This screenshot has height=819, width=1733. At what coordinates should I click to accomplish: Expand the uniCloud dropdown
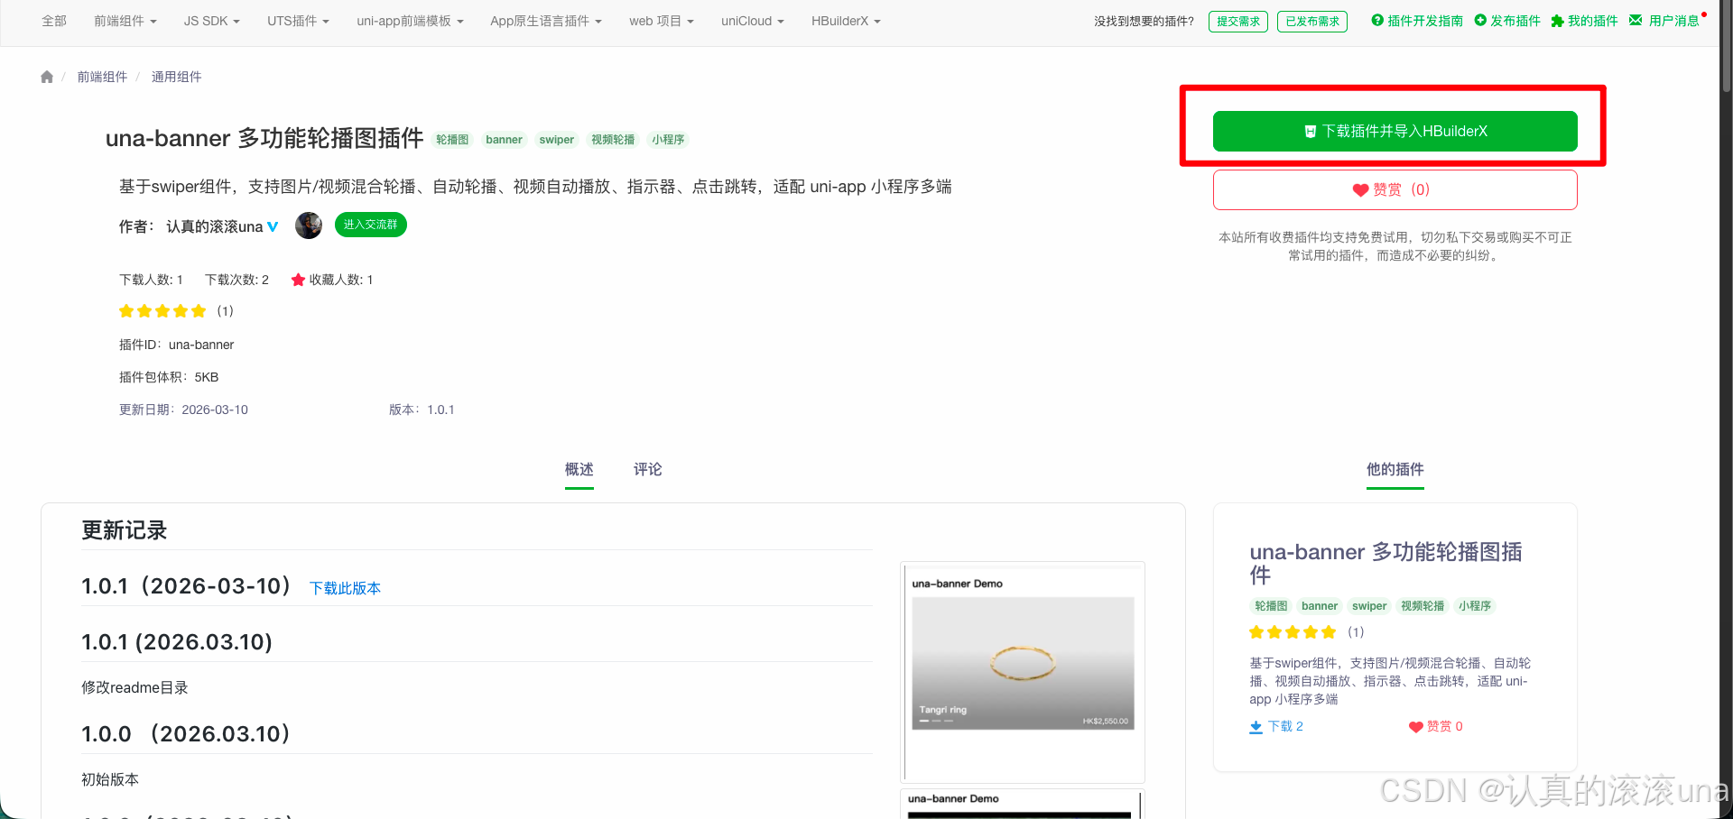(753, 21)
